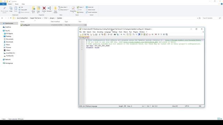Open the Notepad++ Language menu
223x125 pixels.
tap(108, 32)
